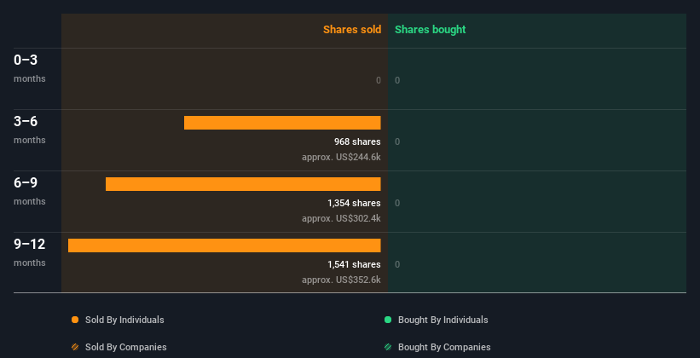Image resolution: width=700 pixels, height=358 pixels.
Task: Toggle the Bought By Companies legend label
Action: [x=444, y=347]
